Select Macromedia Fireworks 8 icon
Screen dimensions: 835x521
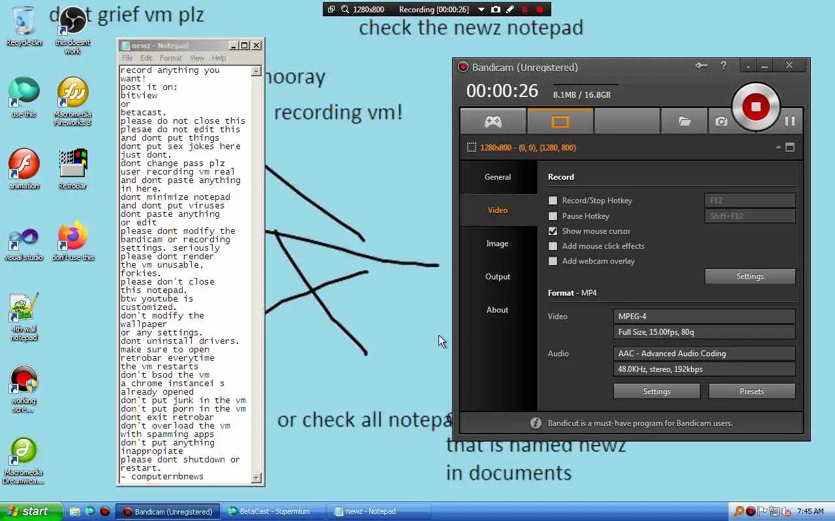pyautogui.click(x=72, y=102)
